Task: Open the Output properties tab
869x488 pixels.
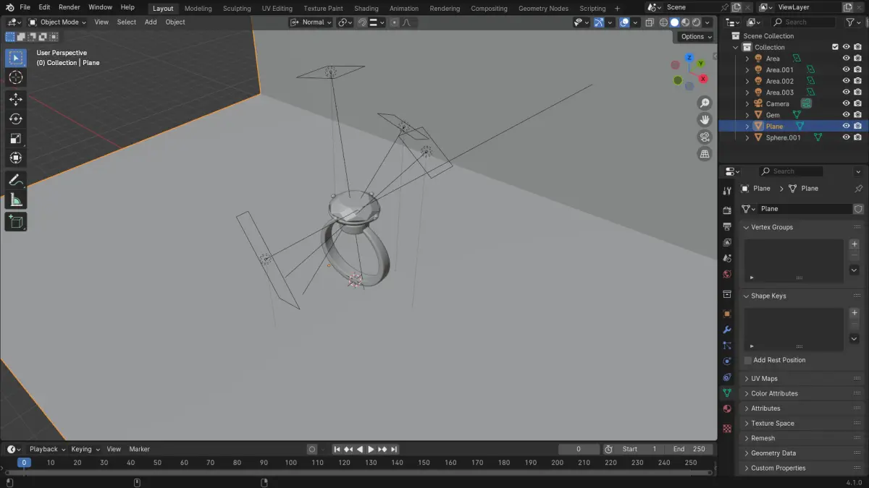Action: tap(727, 226)
